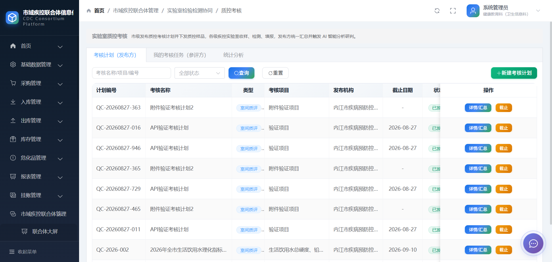Open the chat assistant bubble
The width and height of the screenshot is (552, 262).
[x=533, y=244]
